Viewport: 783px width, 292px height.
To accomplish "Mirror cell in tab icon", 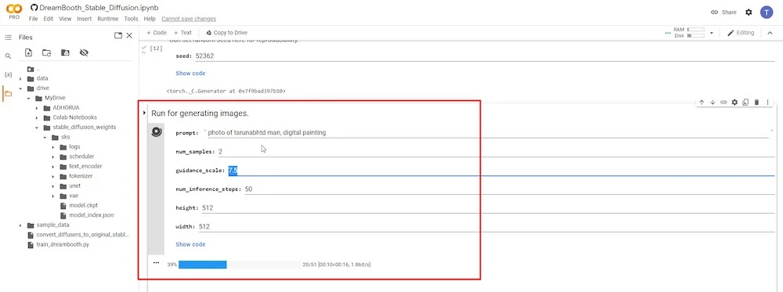I will pos(745,103).
